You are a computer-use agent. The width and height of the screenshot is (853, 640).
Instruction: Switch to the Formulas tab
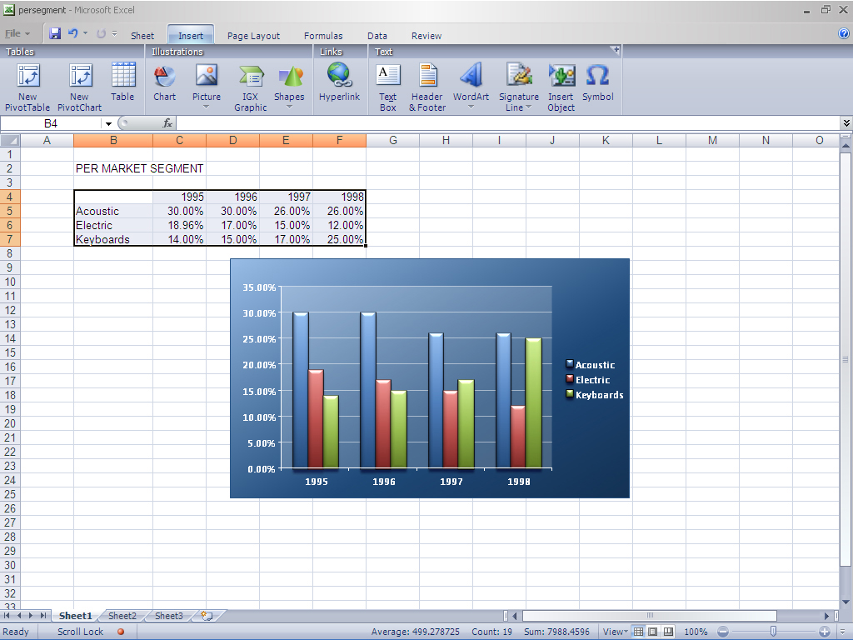tap(323, 36)
